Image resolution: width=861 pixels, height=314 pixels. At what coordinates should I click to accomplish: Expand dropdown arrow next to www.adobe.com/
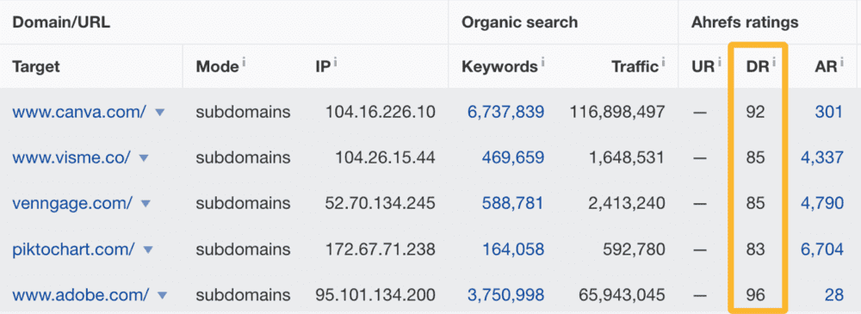point(162,295)
